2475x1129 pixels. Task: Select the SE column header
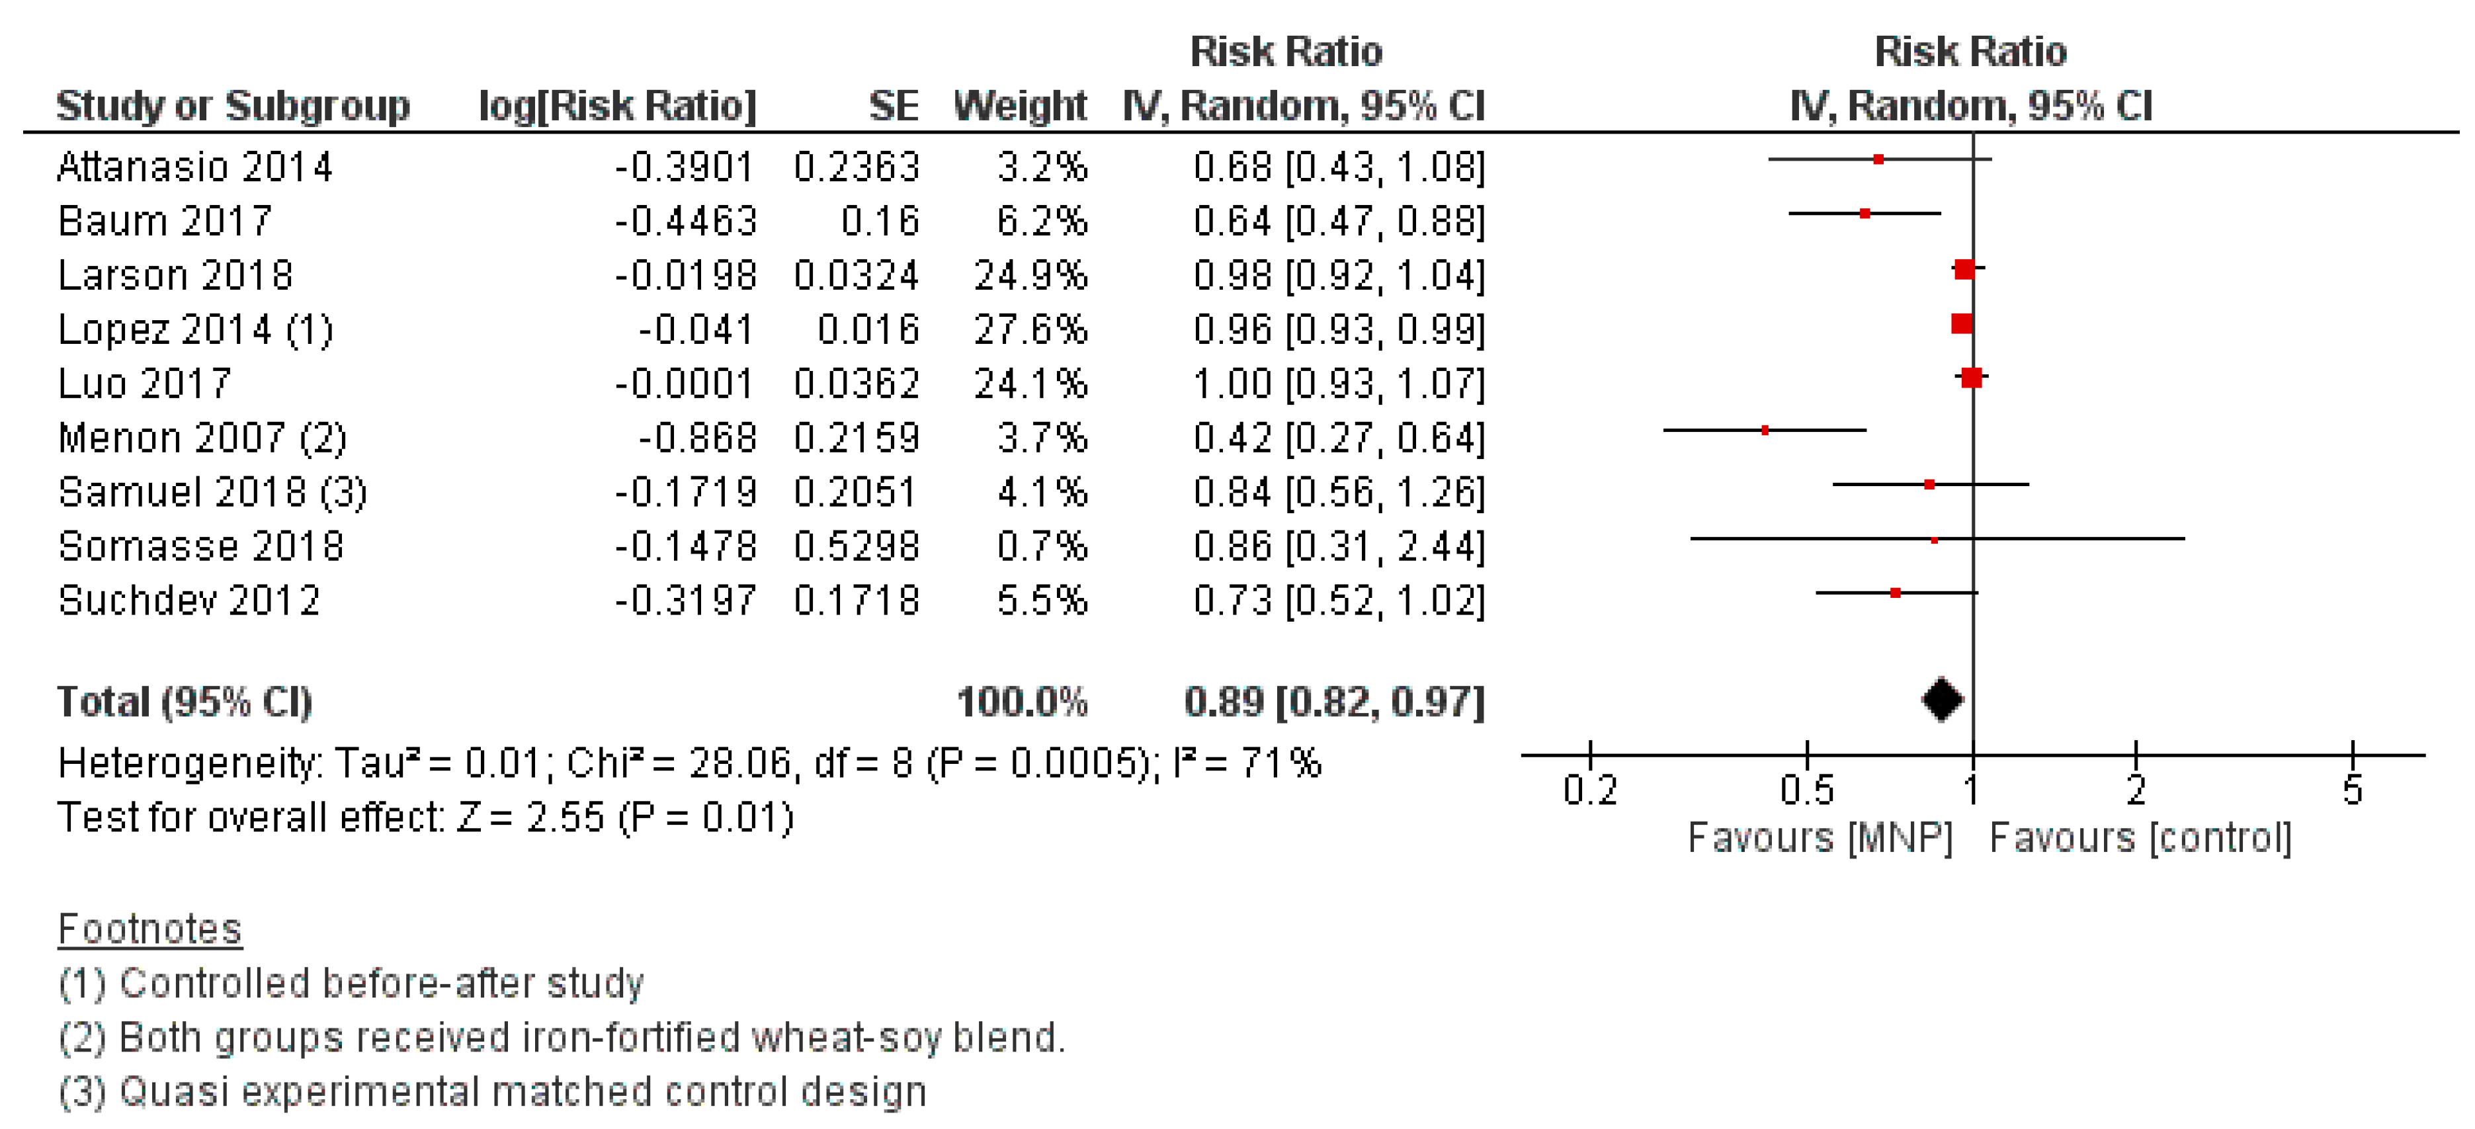(x=894, y=105)
